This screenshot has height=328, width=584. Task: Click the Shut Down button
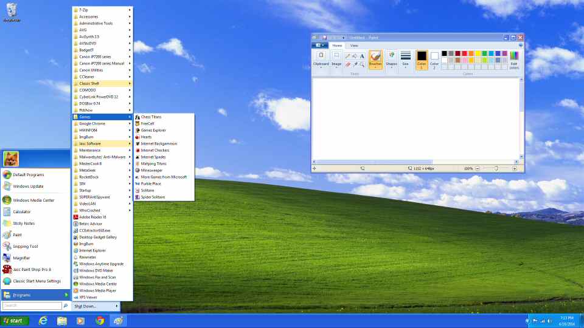tap(92, 306)
